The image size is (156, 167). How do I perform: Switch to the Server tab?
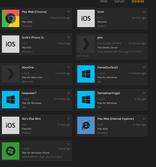tap(120, 1)
